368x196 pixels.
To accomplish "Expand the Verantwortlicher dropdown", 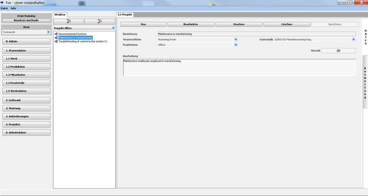I will [236, 39].
